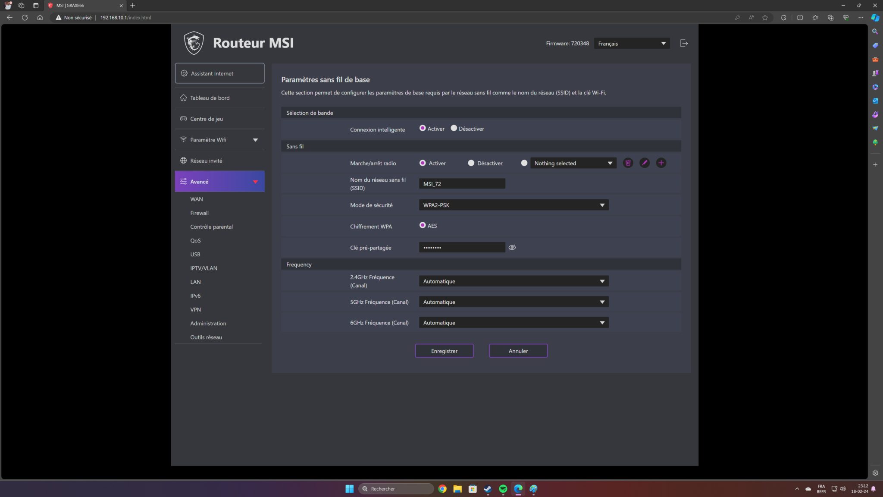This screenshot has height=497, width=883.
Task: Select Désactiver for Connexion intelligente
Action: point(454,128)
